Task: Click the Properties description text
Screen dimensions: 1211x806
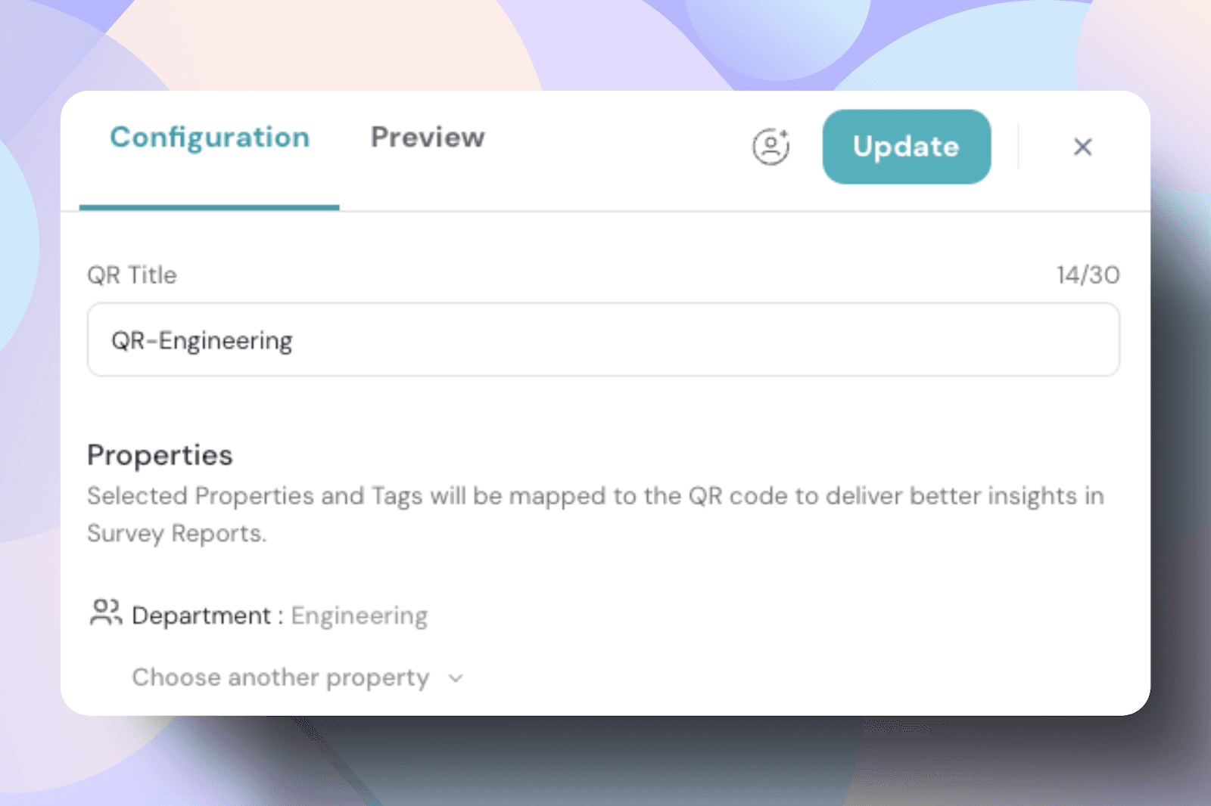Action: point(595,497)
